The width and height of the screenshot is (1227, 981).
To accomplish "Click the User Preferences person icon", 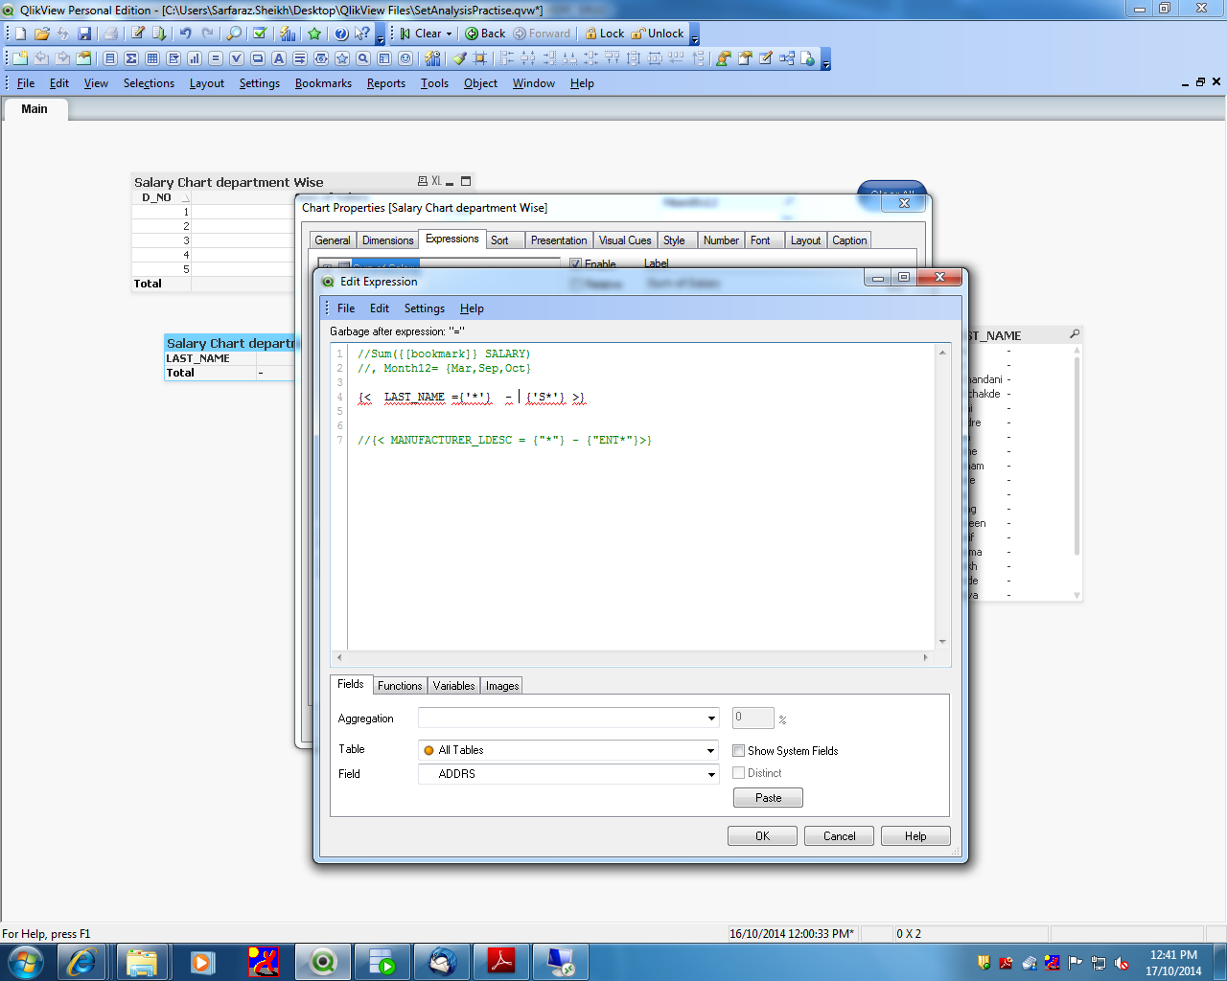I will click(x=724, y=58).
